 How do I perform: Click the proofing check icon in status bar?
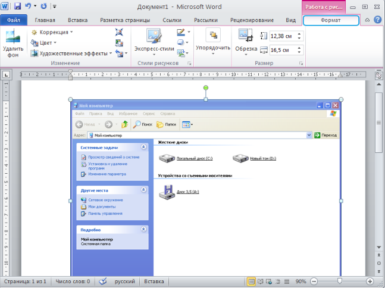point(102,281)
